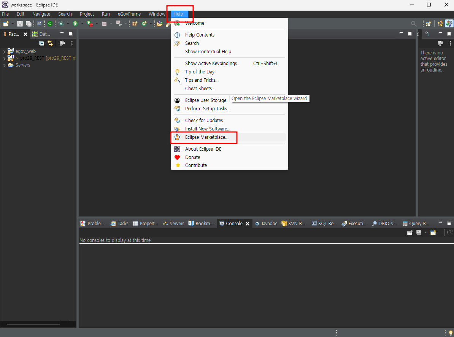Click Donate heart menu entry

point(229,157)
